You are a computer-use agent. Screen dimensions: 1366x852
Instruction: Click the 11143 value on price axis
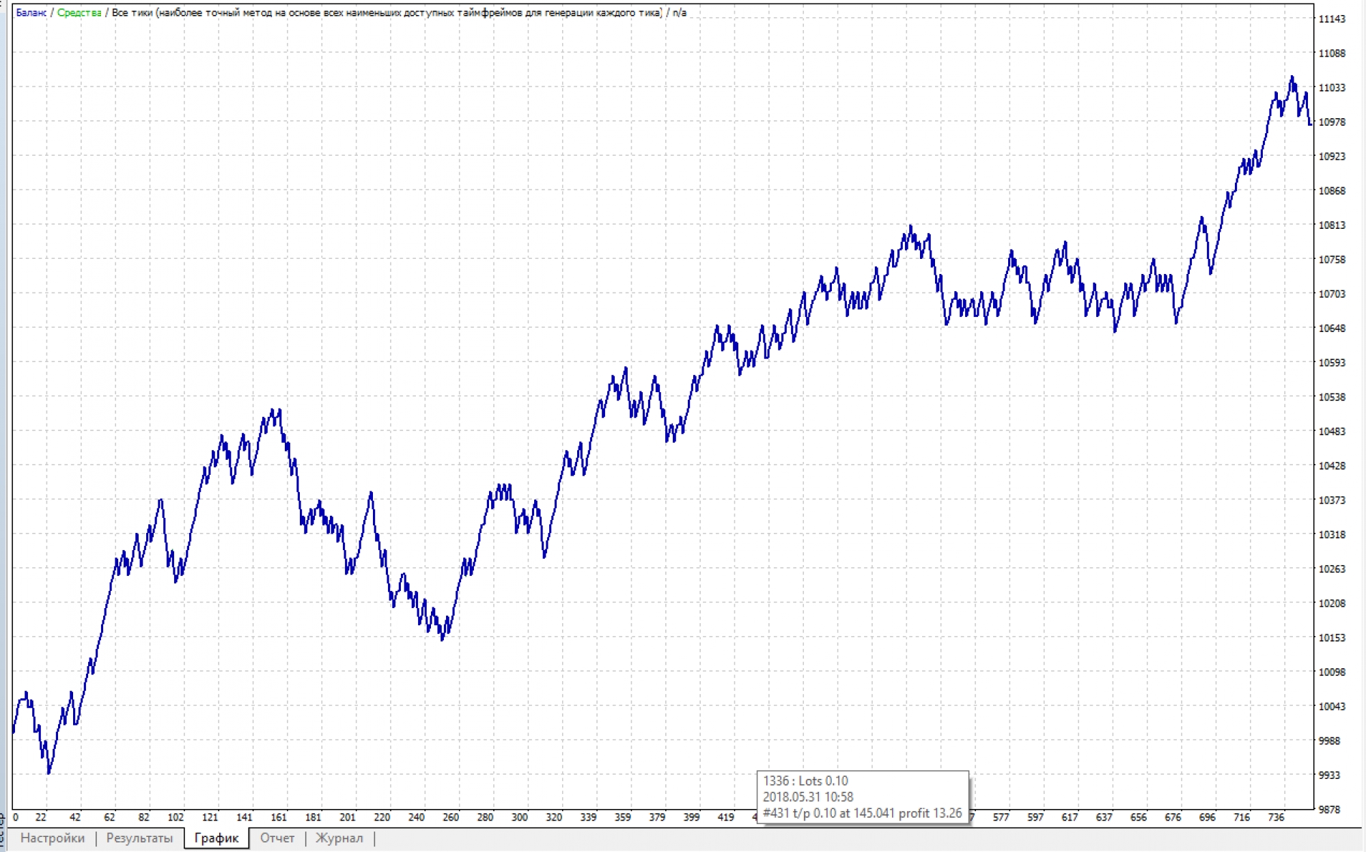click(x=1331, y=19)
